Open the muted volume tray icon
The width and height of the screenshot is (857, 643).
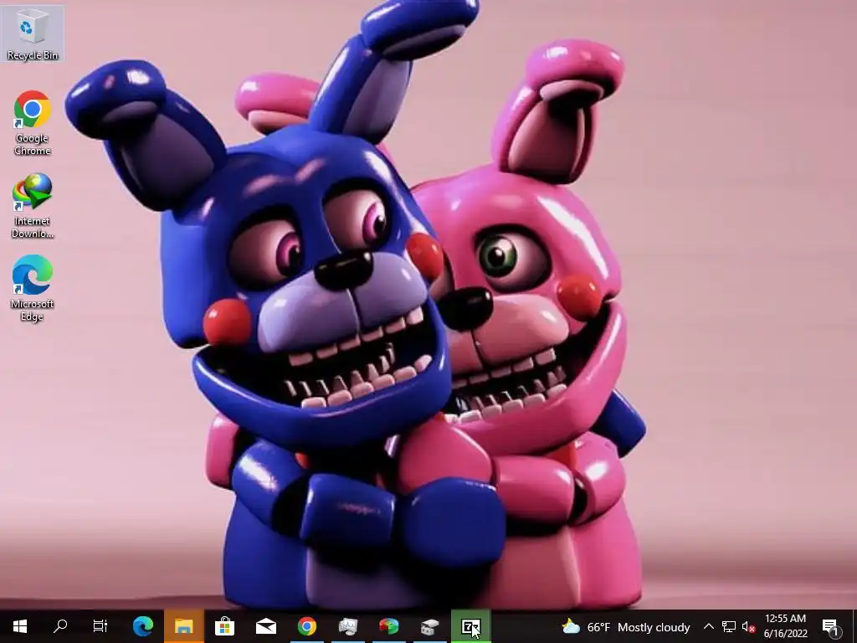click(x=748, y=626)
